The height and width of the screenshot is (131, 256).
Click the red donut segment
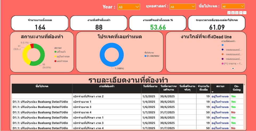click(32, 46)
